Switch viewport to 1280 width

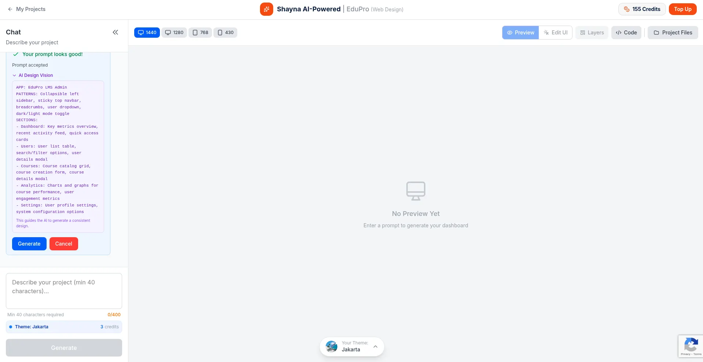click(174, 33)
